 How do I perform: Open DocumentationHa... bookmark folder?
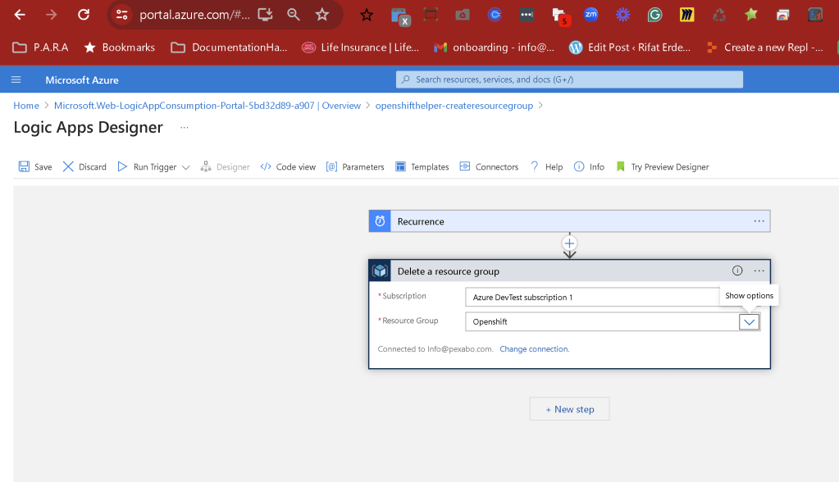click(x=229, y=48)
